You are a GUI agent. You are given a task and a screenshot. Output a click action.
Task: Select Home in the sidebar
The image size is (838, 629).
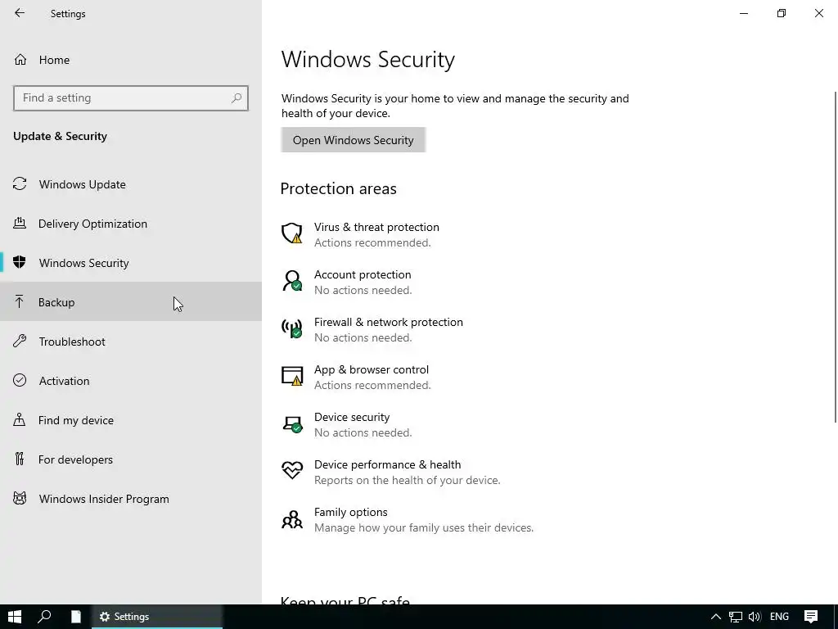pos(131,59)
